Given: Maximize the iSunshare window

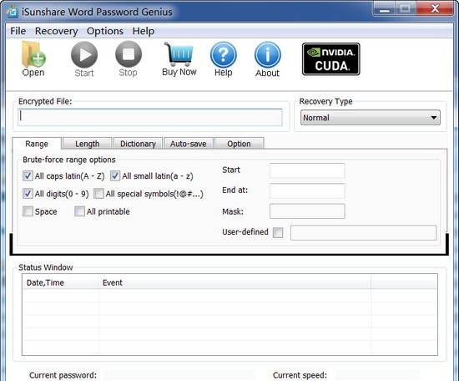Looking at the screenshot, I should point(406,9).
